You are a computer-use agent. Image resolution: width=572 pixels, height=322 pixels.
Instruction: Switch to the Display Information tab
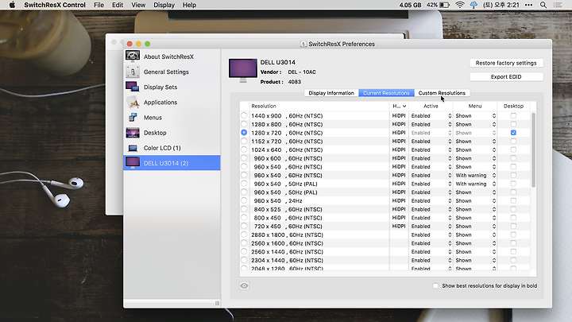pos(331,93)
